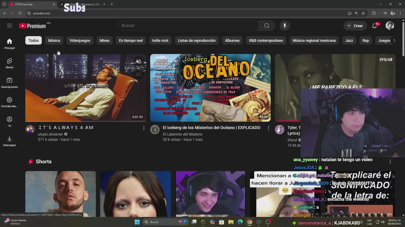Open Iceberg del Océano video thumbnail

pos(210,88)
